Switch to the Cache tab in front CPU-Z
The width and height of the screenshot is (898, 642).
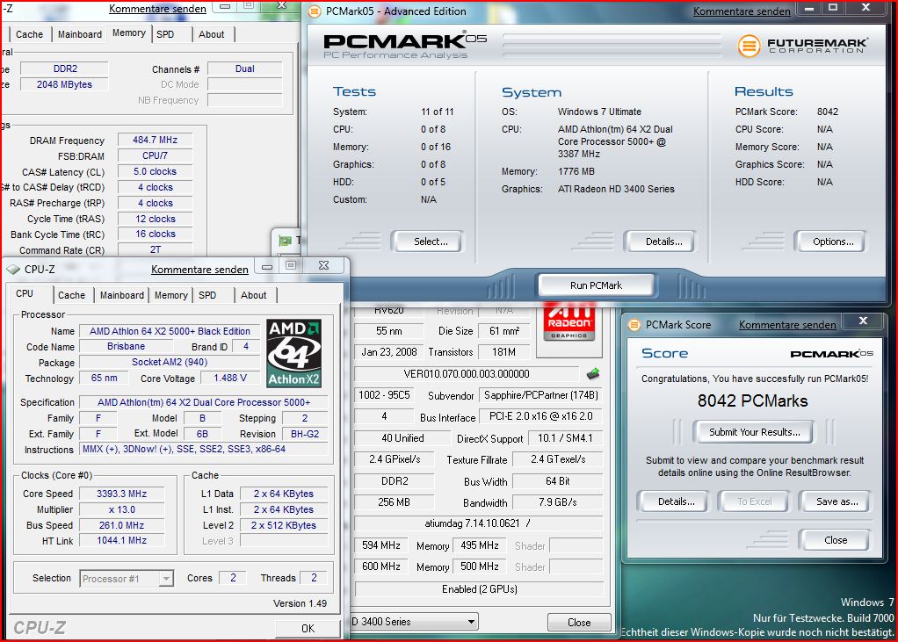tap(71, 295)
